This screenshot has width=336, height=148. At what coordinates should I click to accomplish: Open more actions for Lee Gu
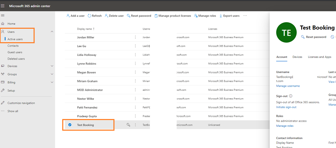[135, 46]
